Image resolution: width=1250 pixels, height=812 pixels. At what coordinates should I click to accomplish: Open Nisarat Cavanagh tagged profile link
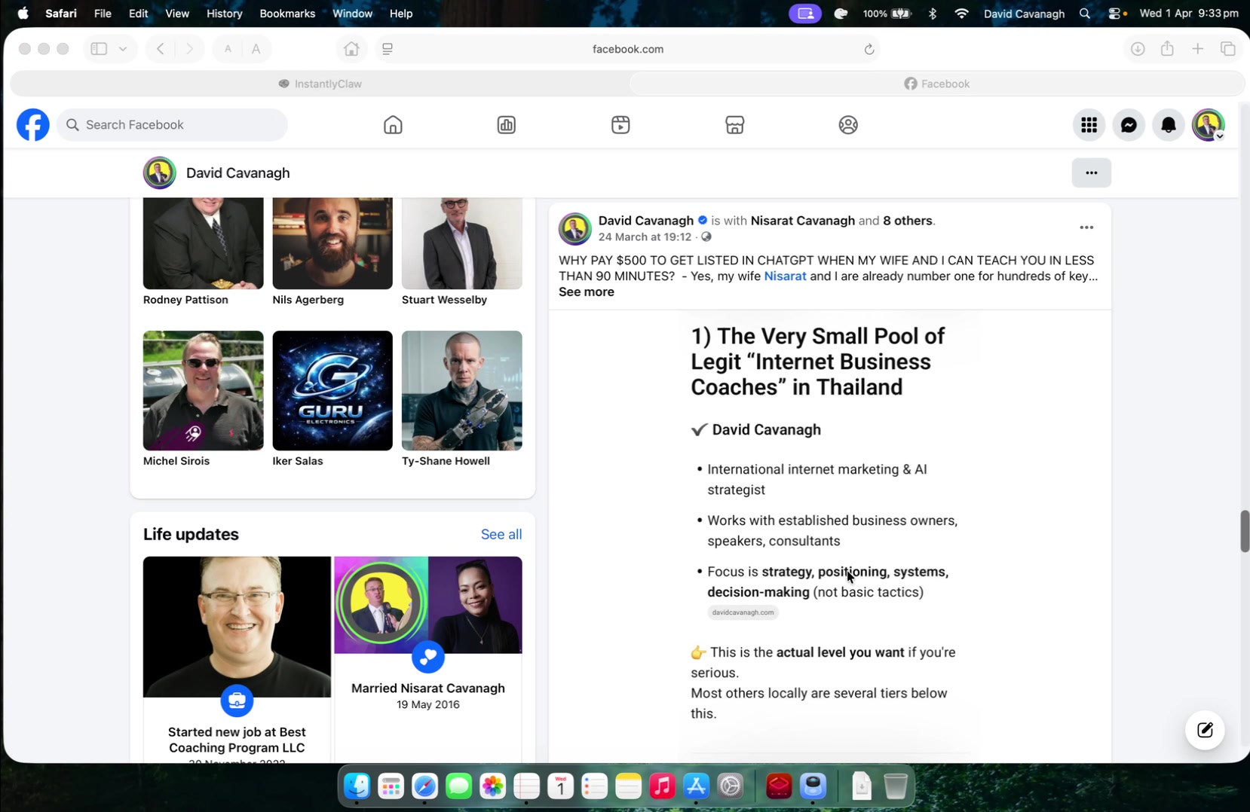802,221
